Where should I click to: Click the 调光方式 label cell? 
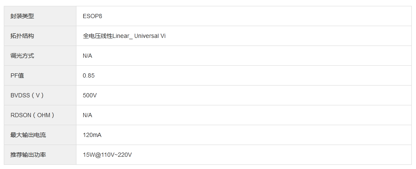[x=22, y=56]
